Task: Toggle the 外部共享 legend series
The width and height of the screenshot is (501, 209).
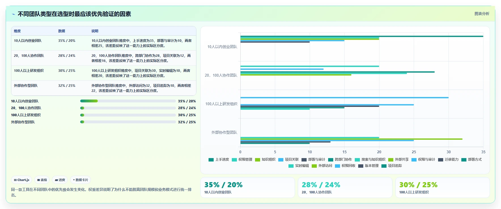Action: pos(398,160)
